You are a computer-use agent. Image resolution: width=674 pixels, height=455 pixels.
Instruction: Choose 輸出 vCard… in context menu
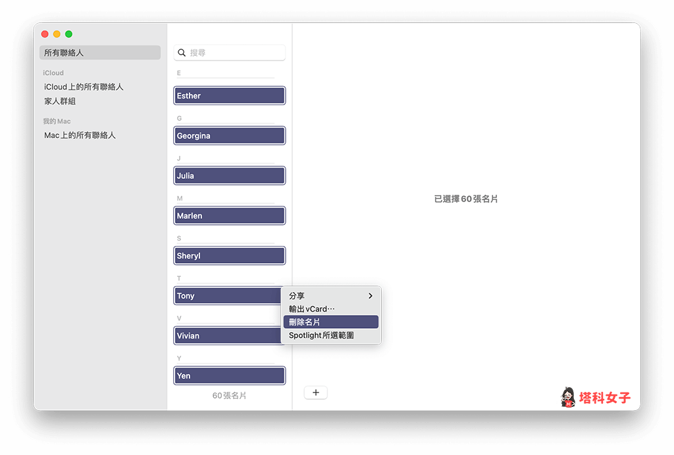[x=330, y=309]
